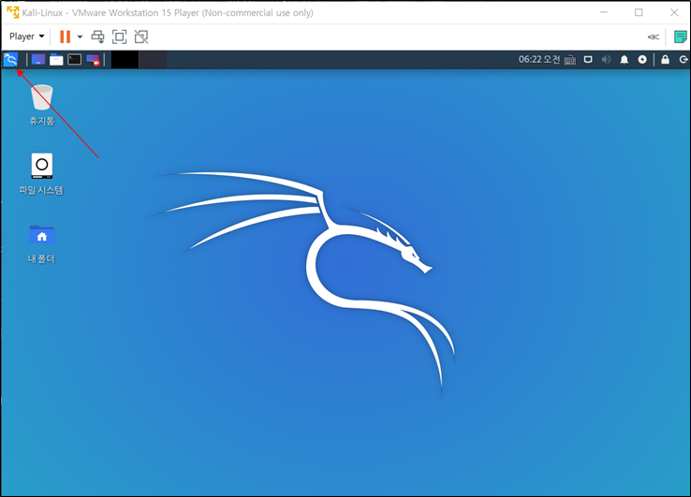691x497 pixels.
Task: Close the VMware Player window
Action: point(674,12)
